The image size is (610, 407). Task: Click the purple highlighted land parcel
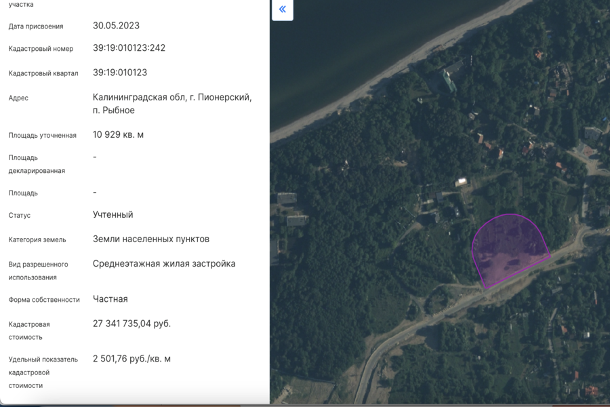pos(508,246)
